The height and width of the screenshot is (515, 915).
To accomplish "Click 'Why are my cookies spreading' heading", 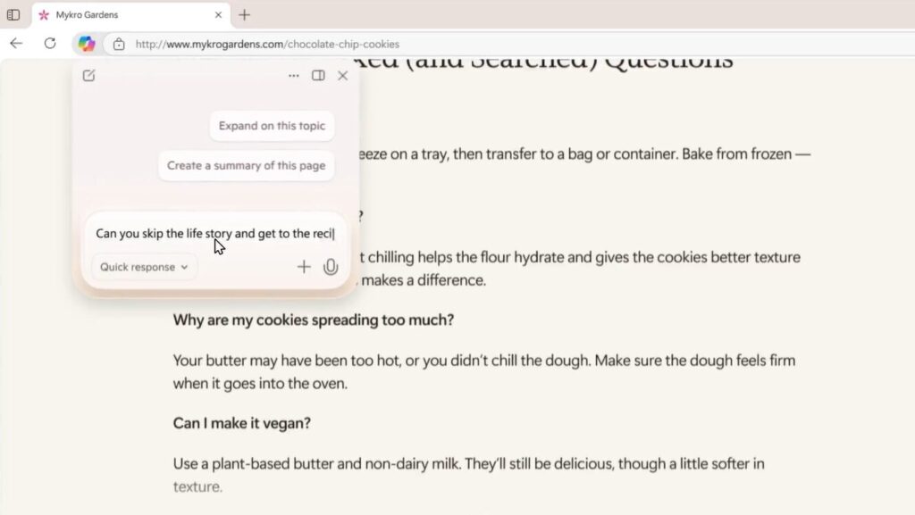I will (314, 320).
